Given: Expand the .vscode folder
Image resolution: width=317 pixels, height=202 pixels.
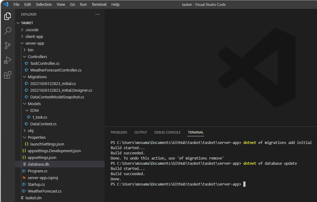Looking at the screenshot, I should pyautogui.click(x=22, y=30).
